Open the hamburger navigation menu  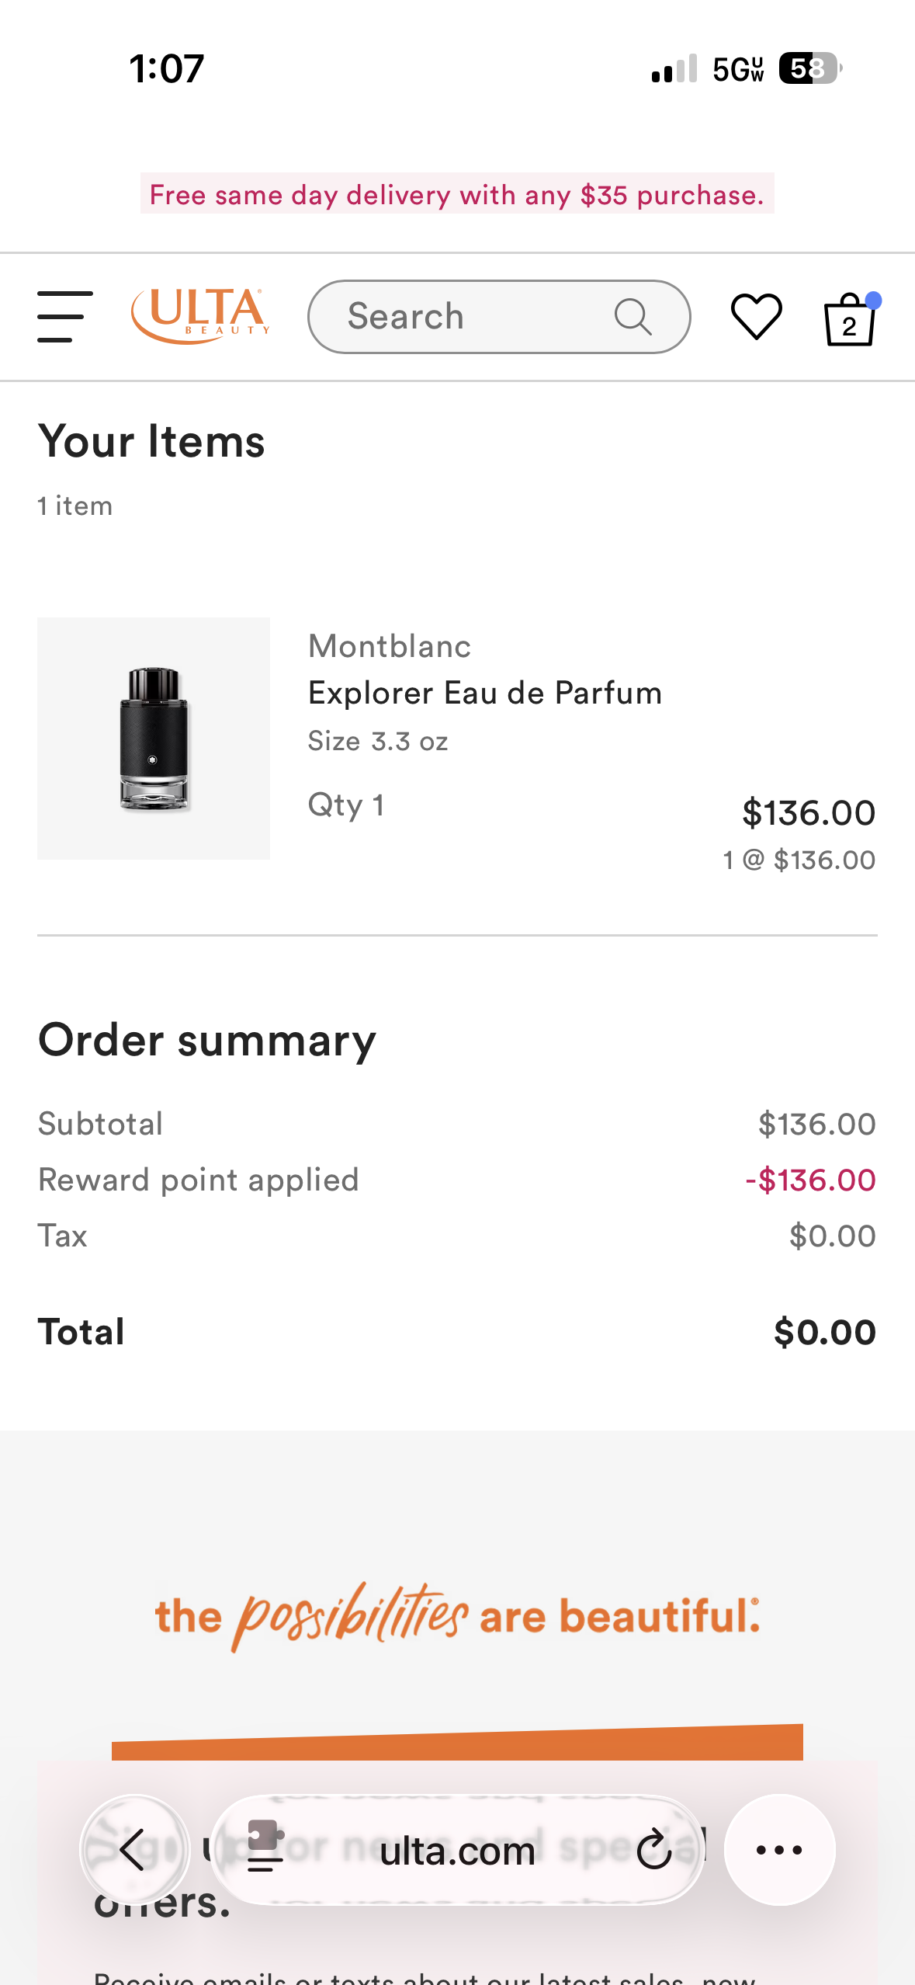[65, 316]
